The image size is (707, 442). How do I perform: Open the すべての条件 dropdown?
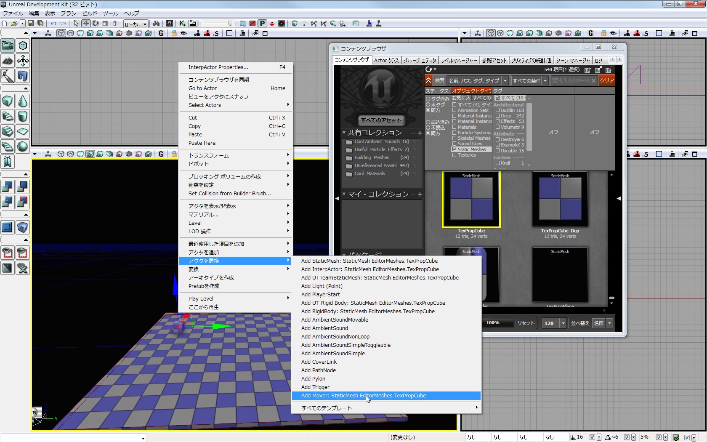coord(529,80)
